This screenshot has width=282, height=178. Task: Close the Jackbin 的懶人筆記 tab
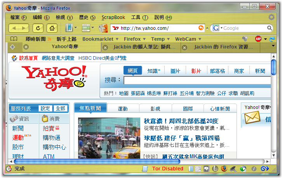coord(105,48)
